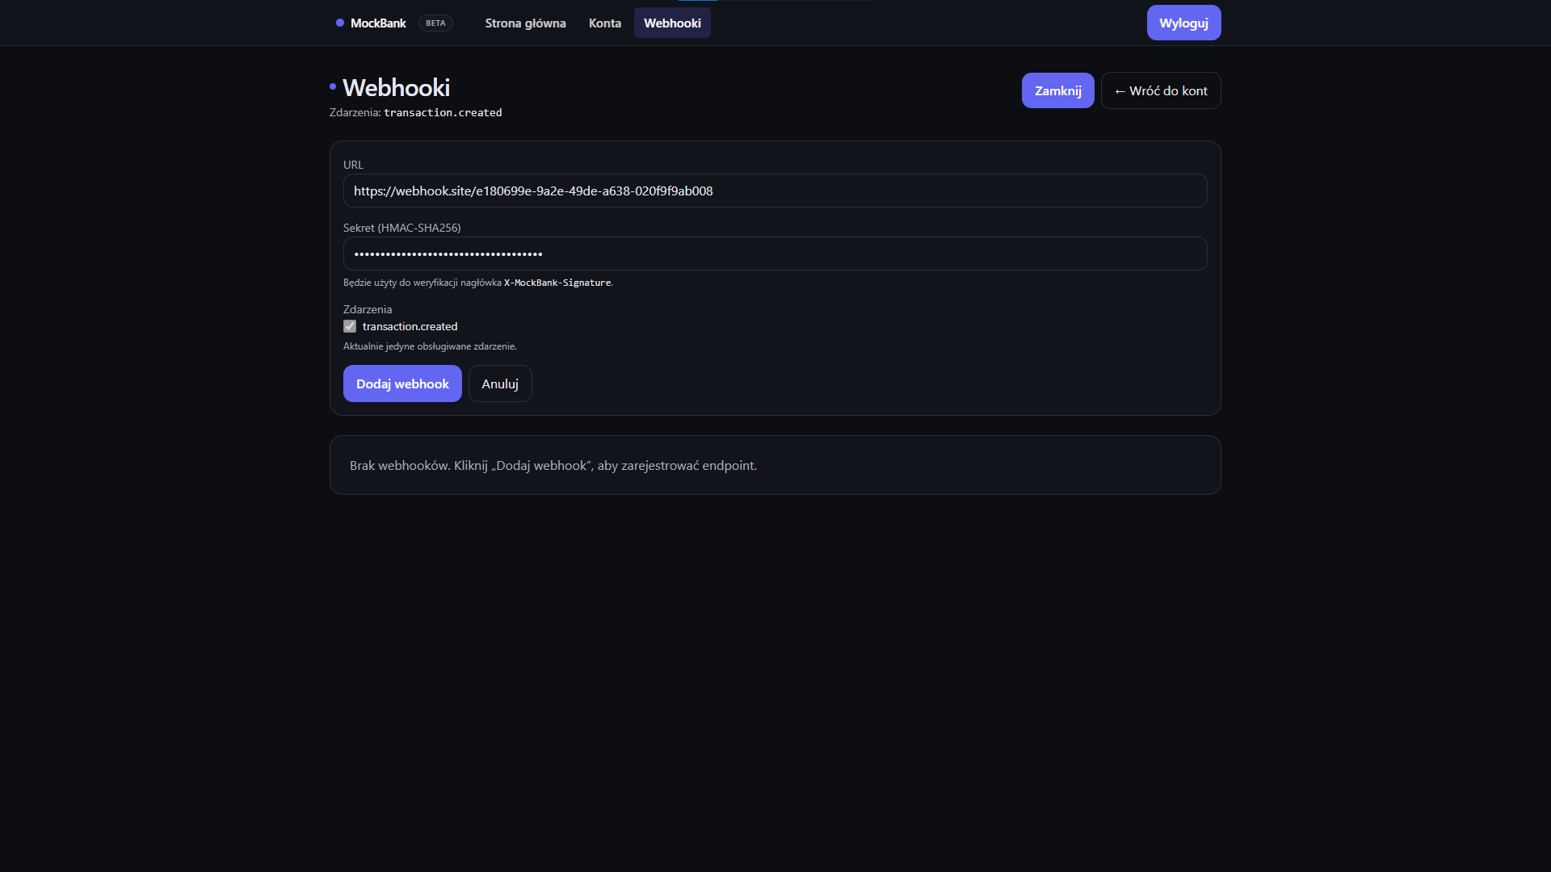The width and height of the screenshot is (1551, 872).
Task: Click the transaction.created code text under heading
Action: click(443, 112)
